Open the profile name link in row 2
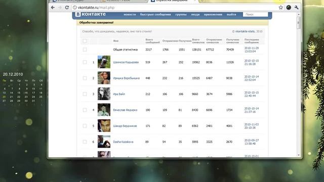This screenshot has width=324, height=182. coord(127,78)
